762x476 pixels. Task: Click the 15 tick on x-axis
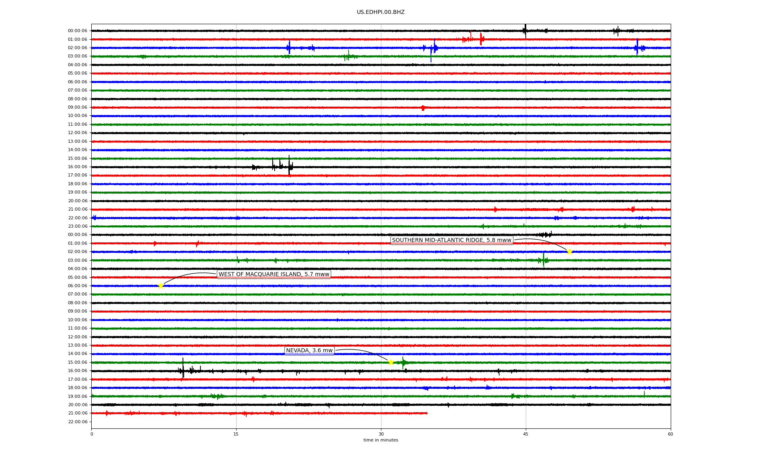click(236, 434)
